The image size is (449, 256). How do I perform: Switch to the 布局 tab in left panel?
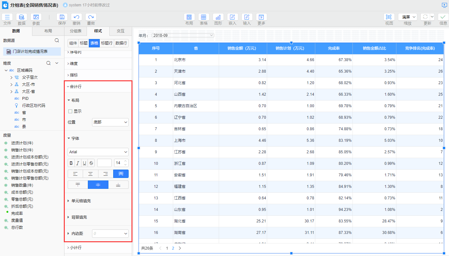pos(48,31)
